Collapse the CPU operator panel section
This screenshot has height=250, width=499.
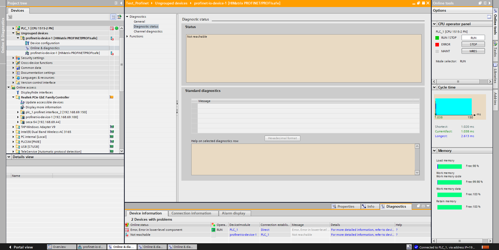point(434,24)
